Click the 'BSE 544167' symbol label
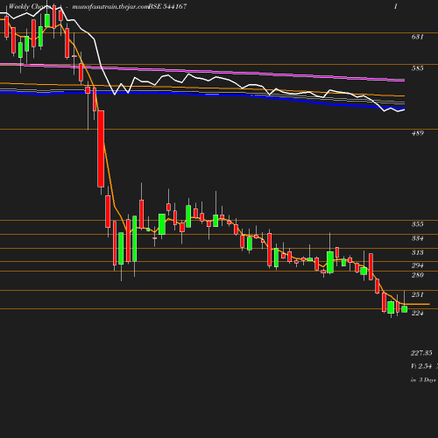Viewport: 438px width, 438px height. [x=167, y=7]
